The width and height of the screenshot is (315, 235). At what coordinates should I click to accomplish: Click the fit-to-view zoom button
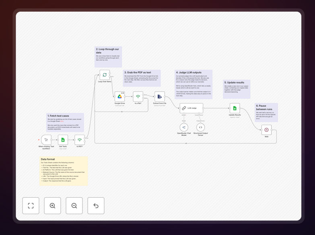(31, 206)
